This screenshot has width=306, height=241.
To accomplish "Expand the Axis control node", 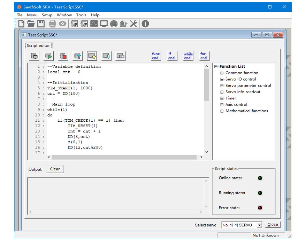I will (x=222, y=104).
